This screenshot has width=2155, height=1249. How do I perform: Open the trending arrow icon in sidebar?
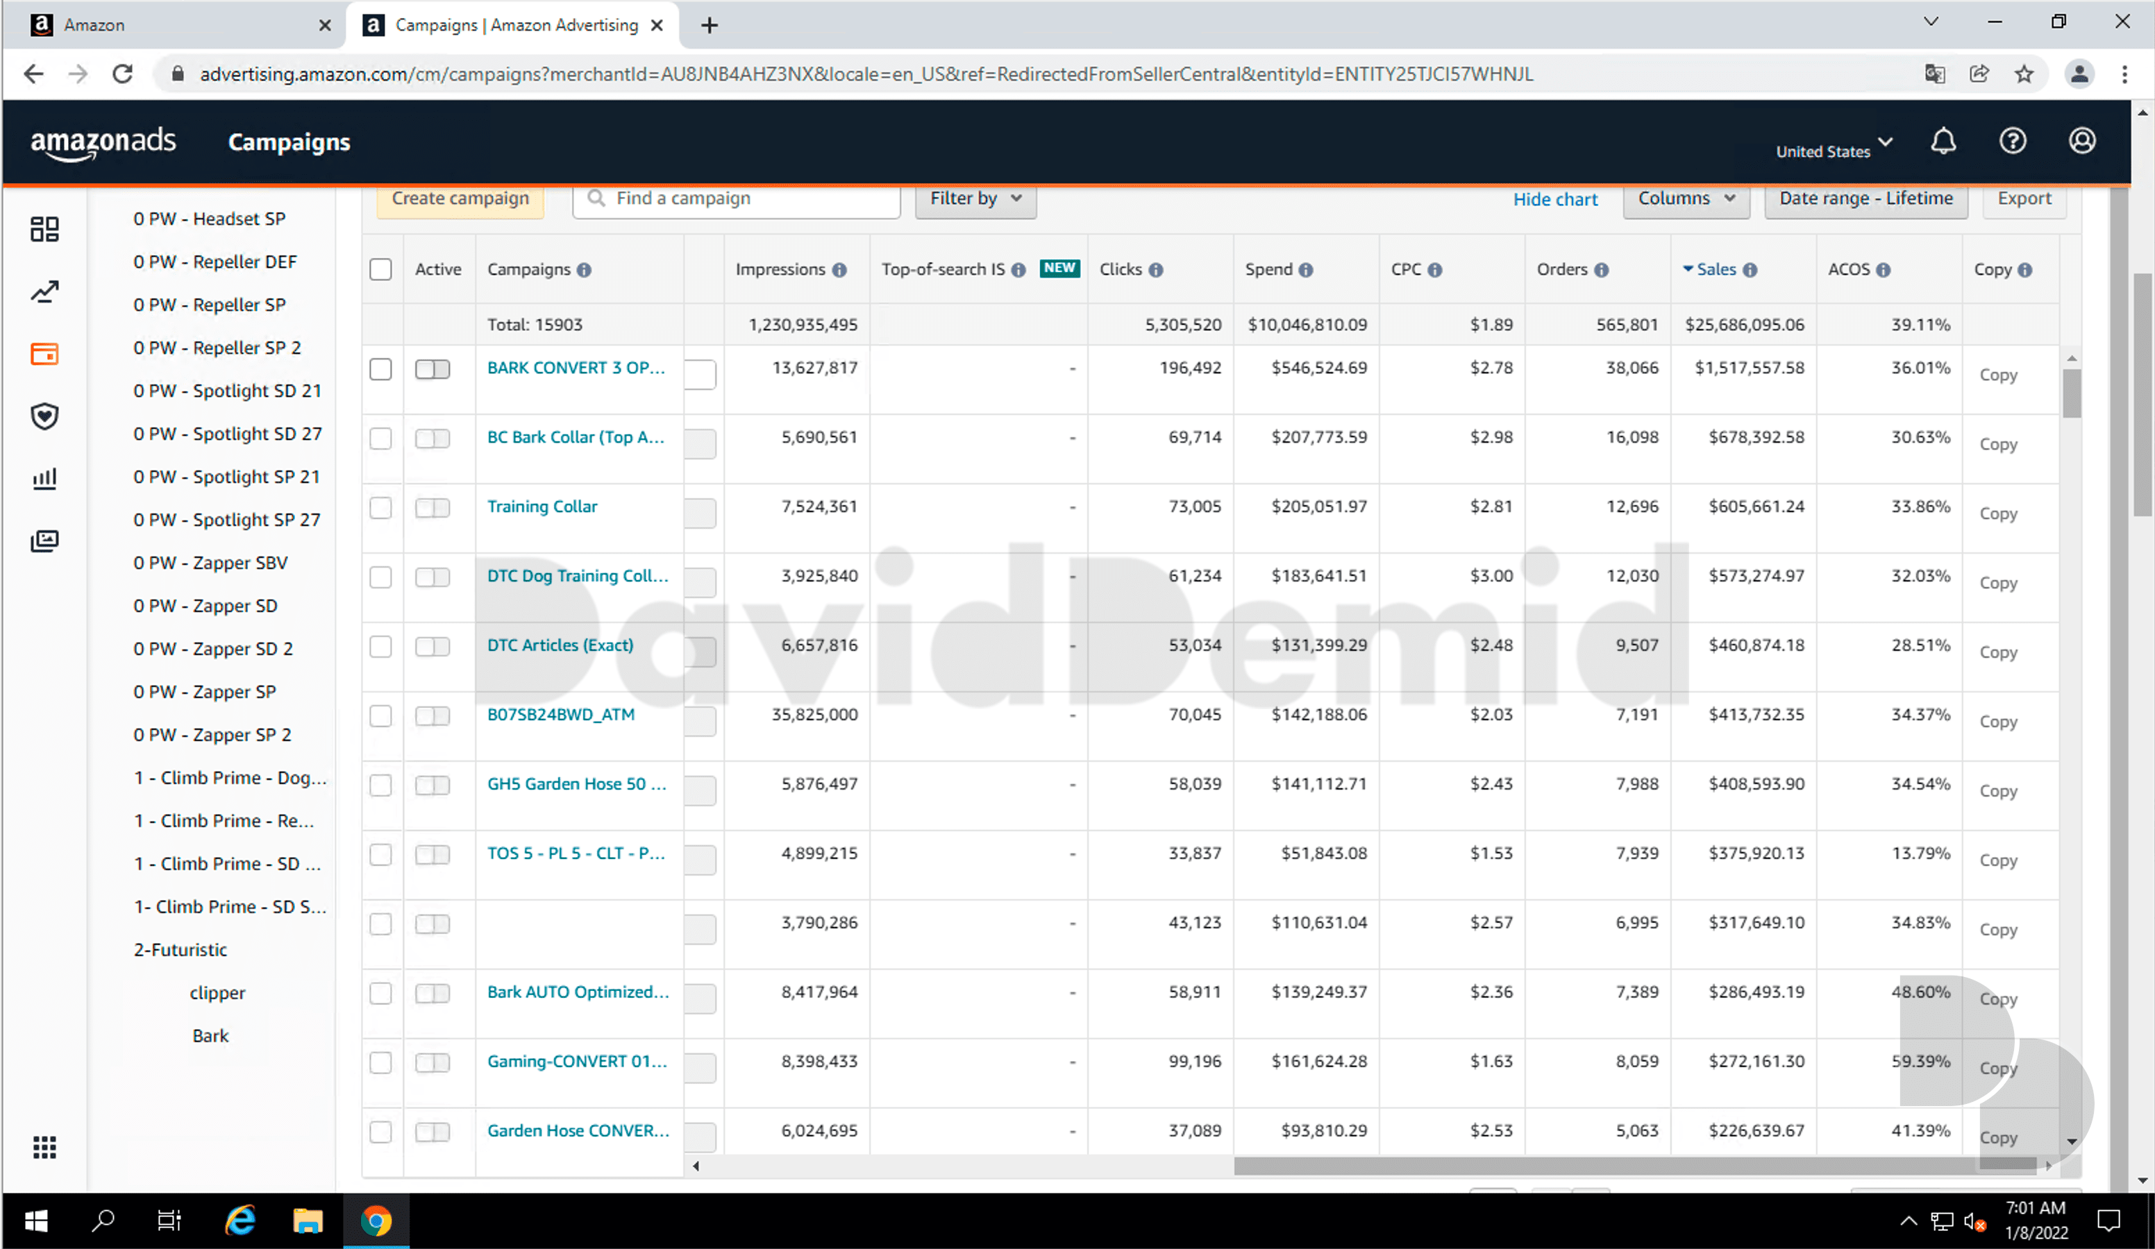[44, 292]
